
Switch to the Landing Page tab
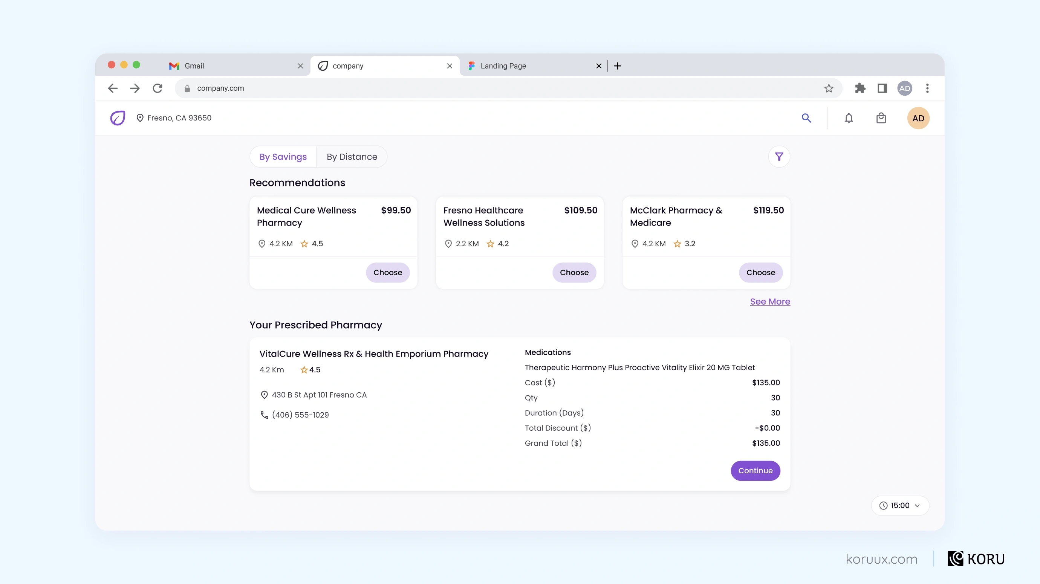pos(533,66)
